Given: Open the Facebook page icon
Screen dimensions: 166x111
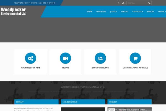Looking at the screenshot, I should (118, 3).
